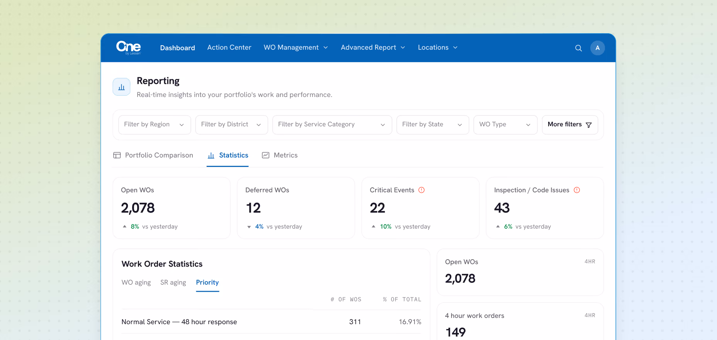Image resolution: width=717 pixels, height=340 pixels.
Task: Expand the WO Management menu
Action: pos(296,48)
